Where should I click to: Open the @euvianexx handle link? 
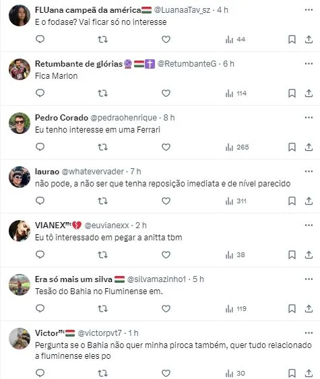pos(106,226)
